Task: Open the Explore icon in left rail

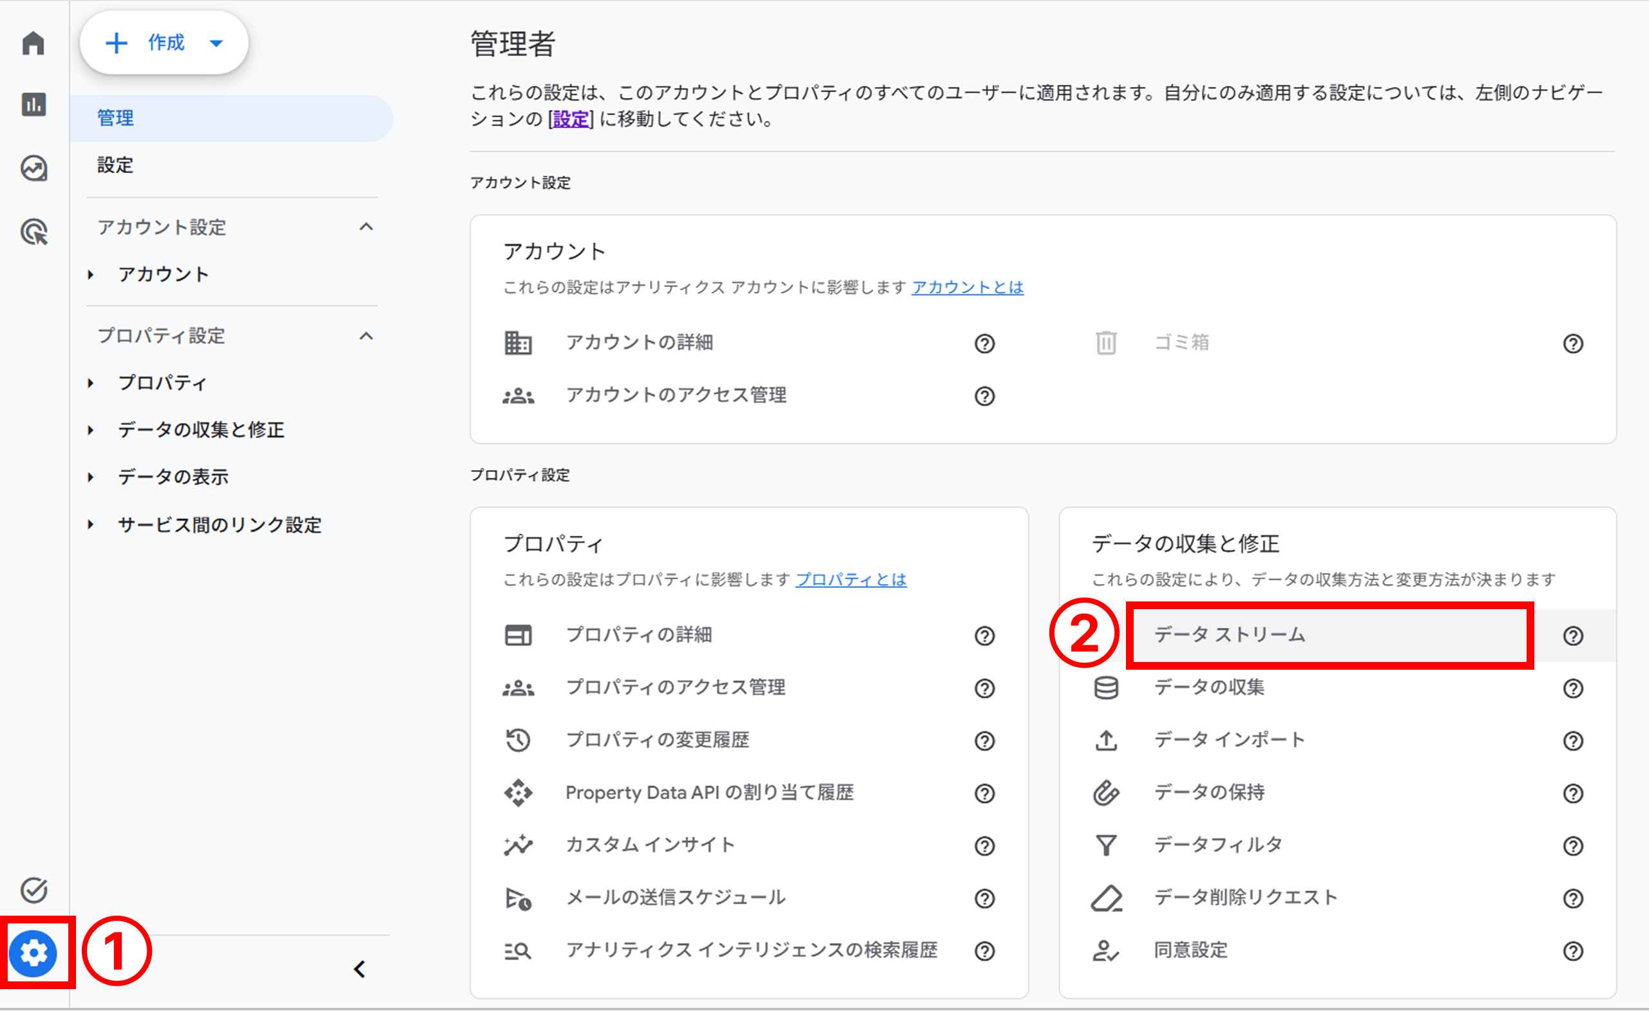Action: 33,169
